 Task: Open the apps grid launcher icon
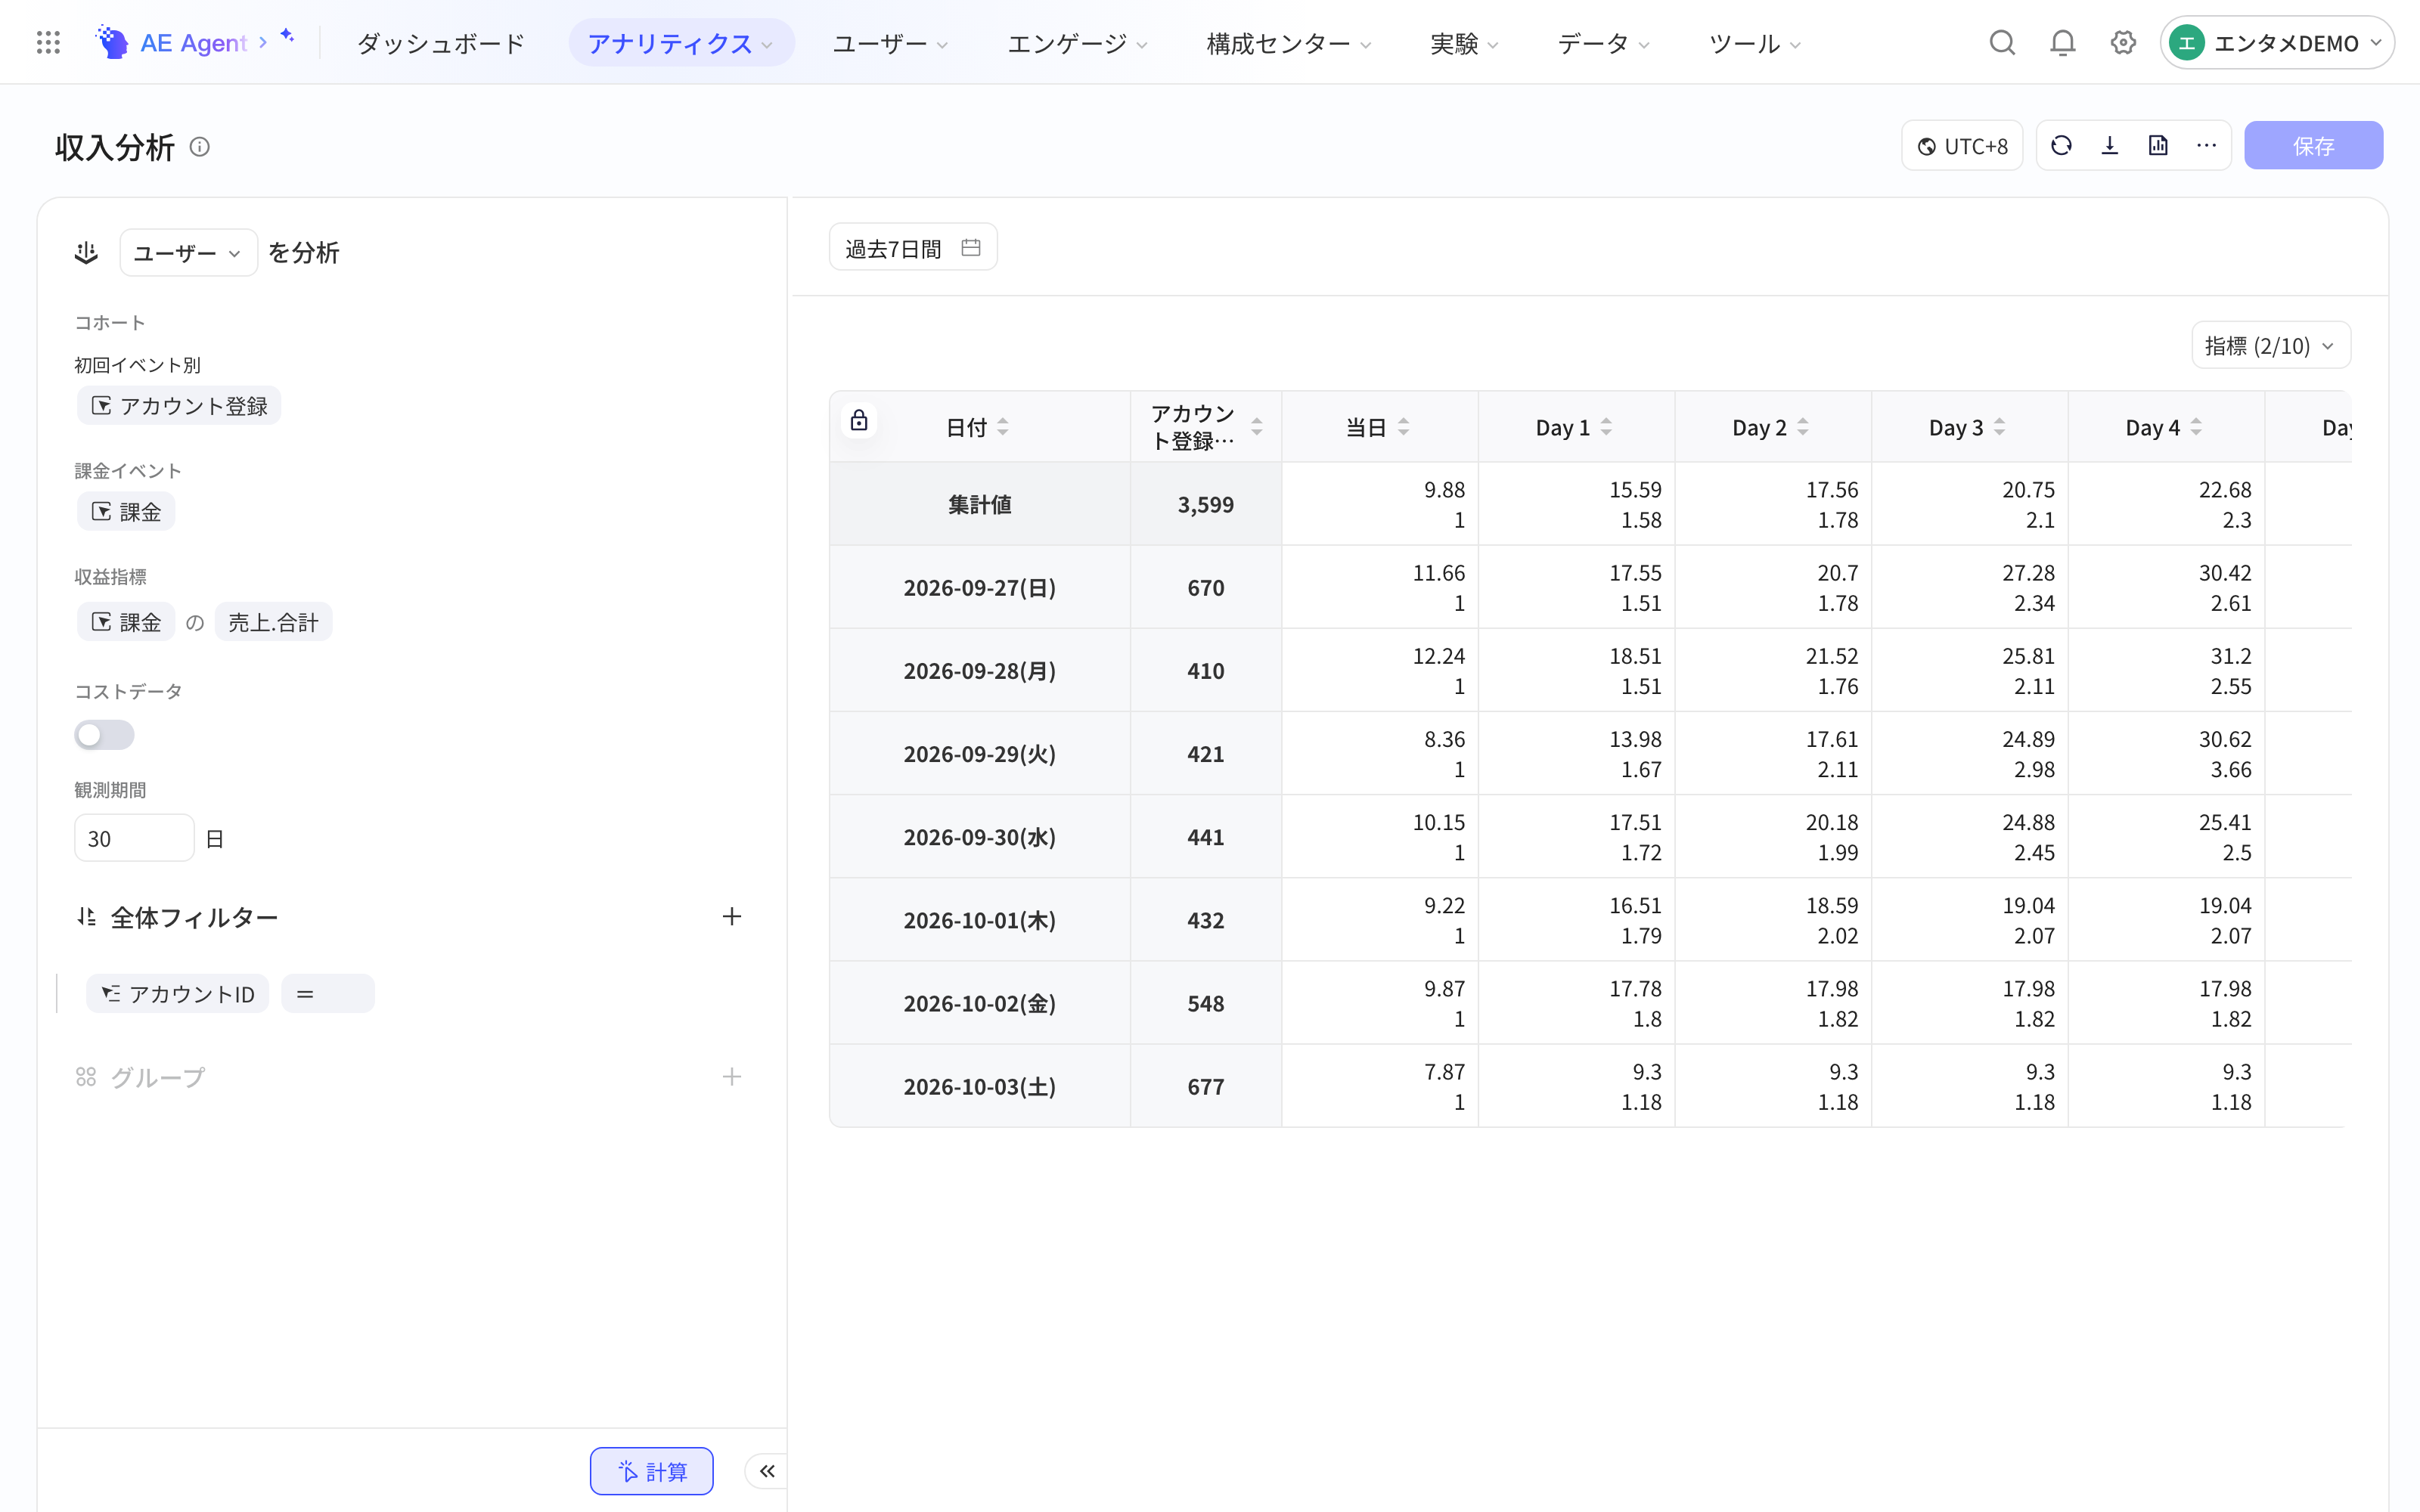pos(48,43)
